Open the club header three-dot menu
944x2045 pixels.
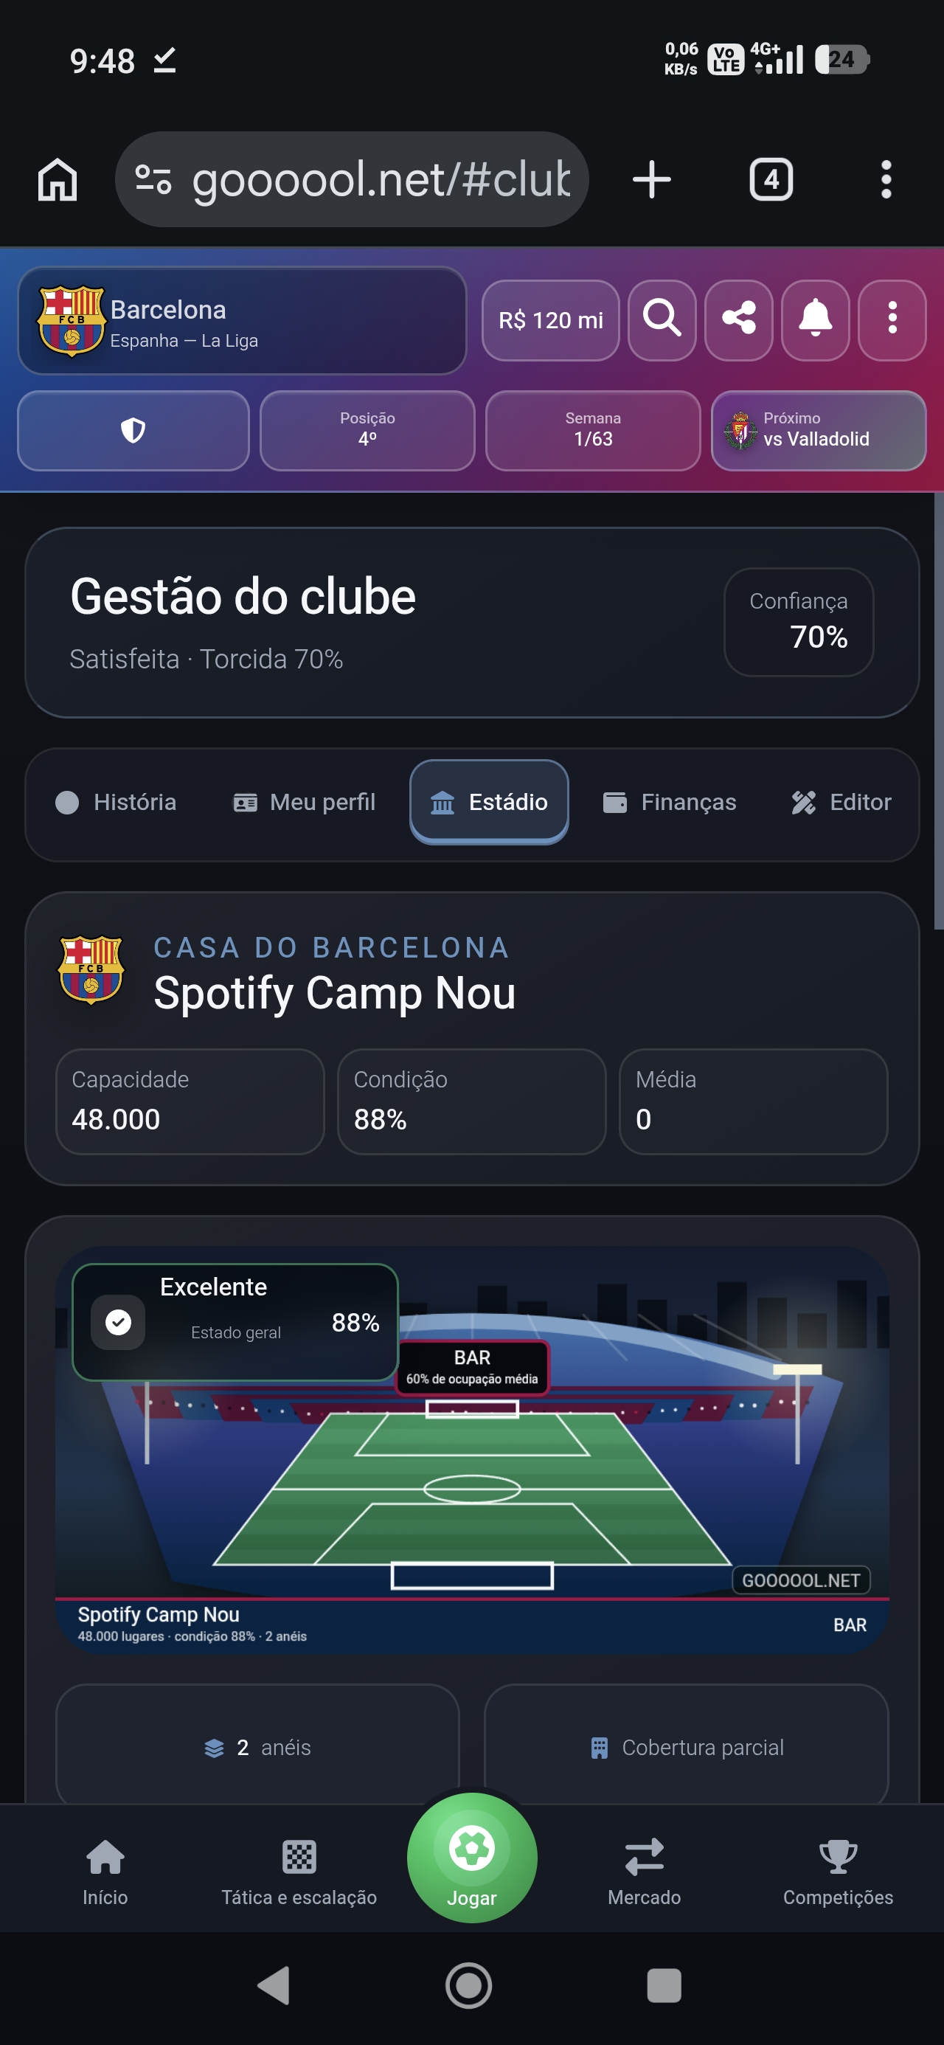tap(892, 320)
